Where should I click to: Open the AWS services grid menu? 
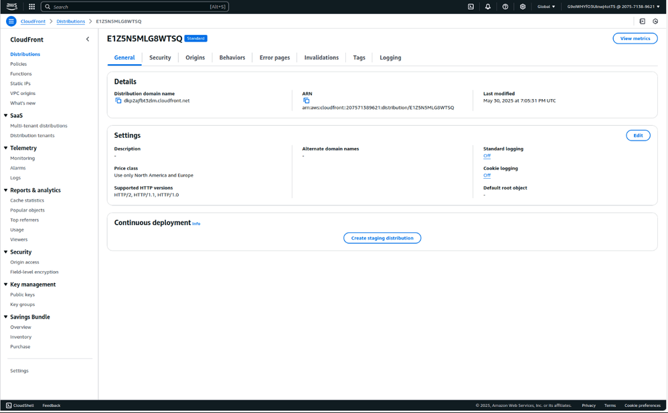(31, 7)
